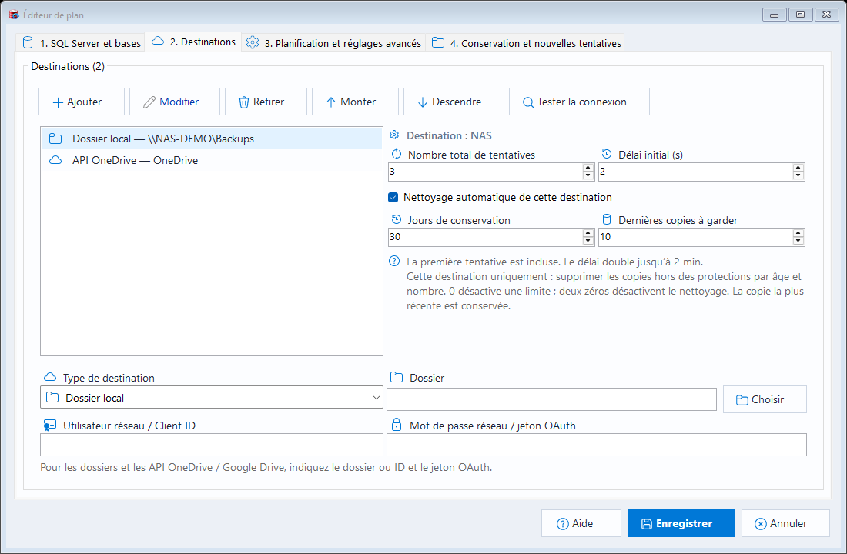Screen dimensions: 847x554
Task: Switch to Planification et réglages avancés tab
Action: [x=334, y=43]
